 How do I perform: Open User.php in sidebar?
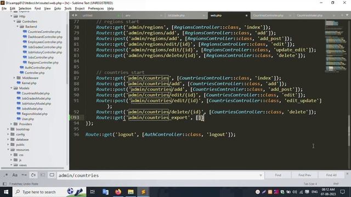[x=28, y=119]
